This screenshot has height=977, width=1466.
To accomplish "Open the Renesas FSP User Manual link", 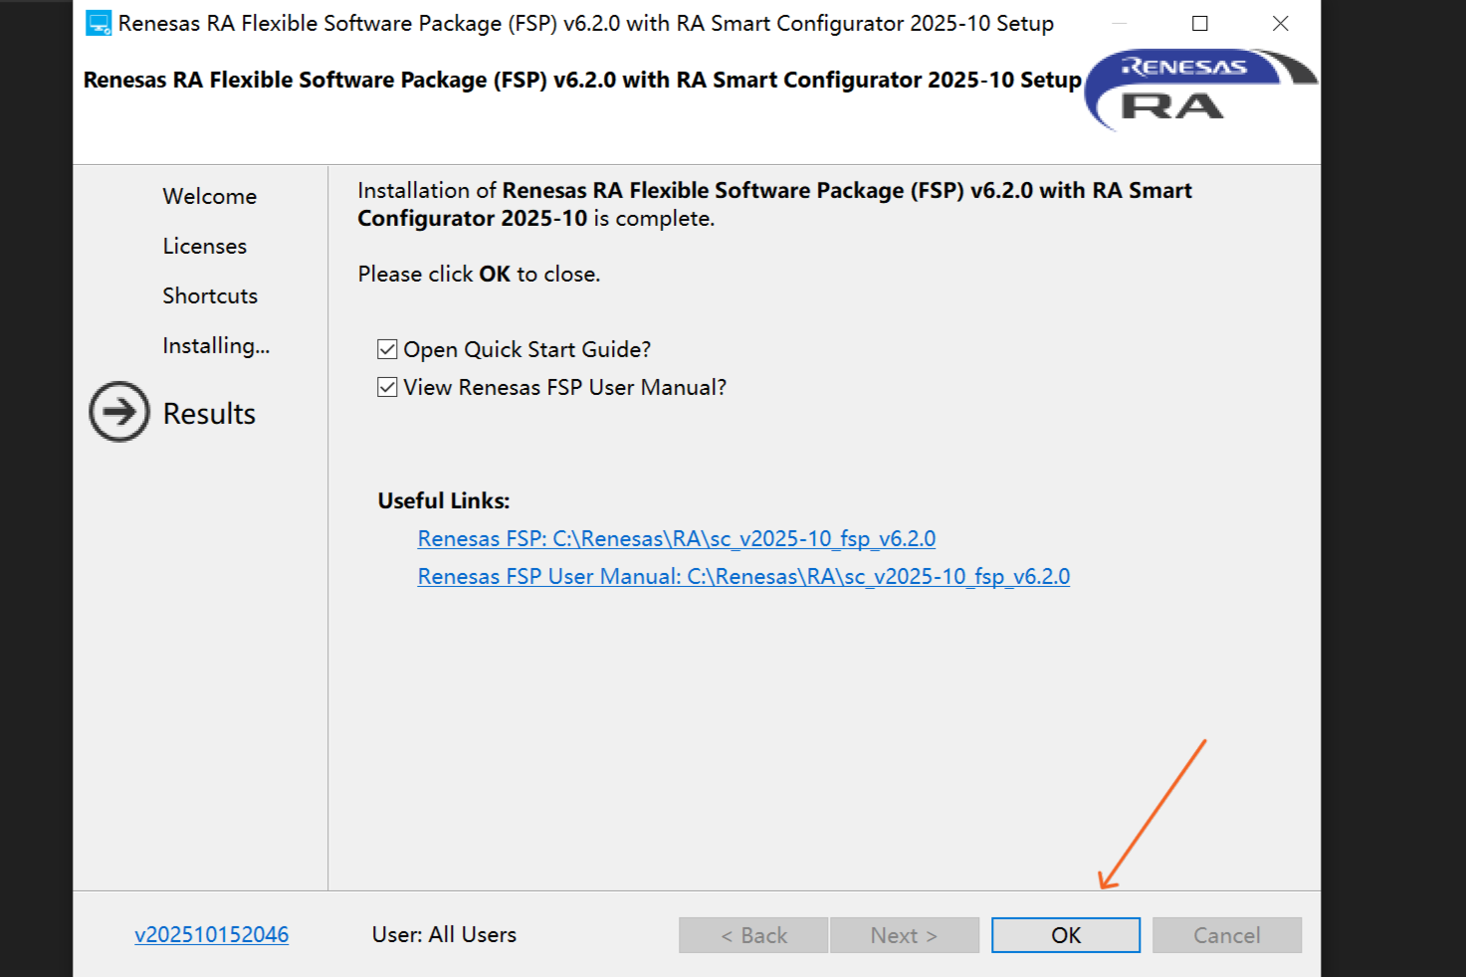I will point(743,576).
